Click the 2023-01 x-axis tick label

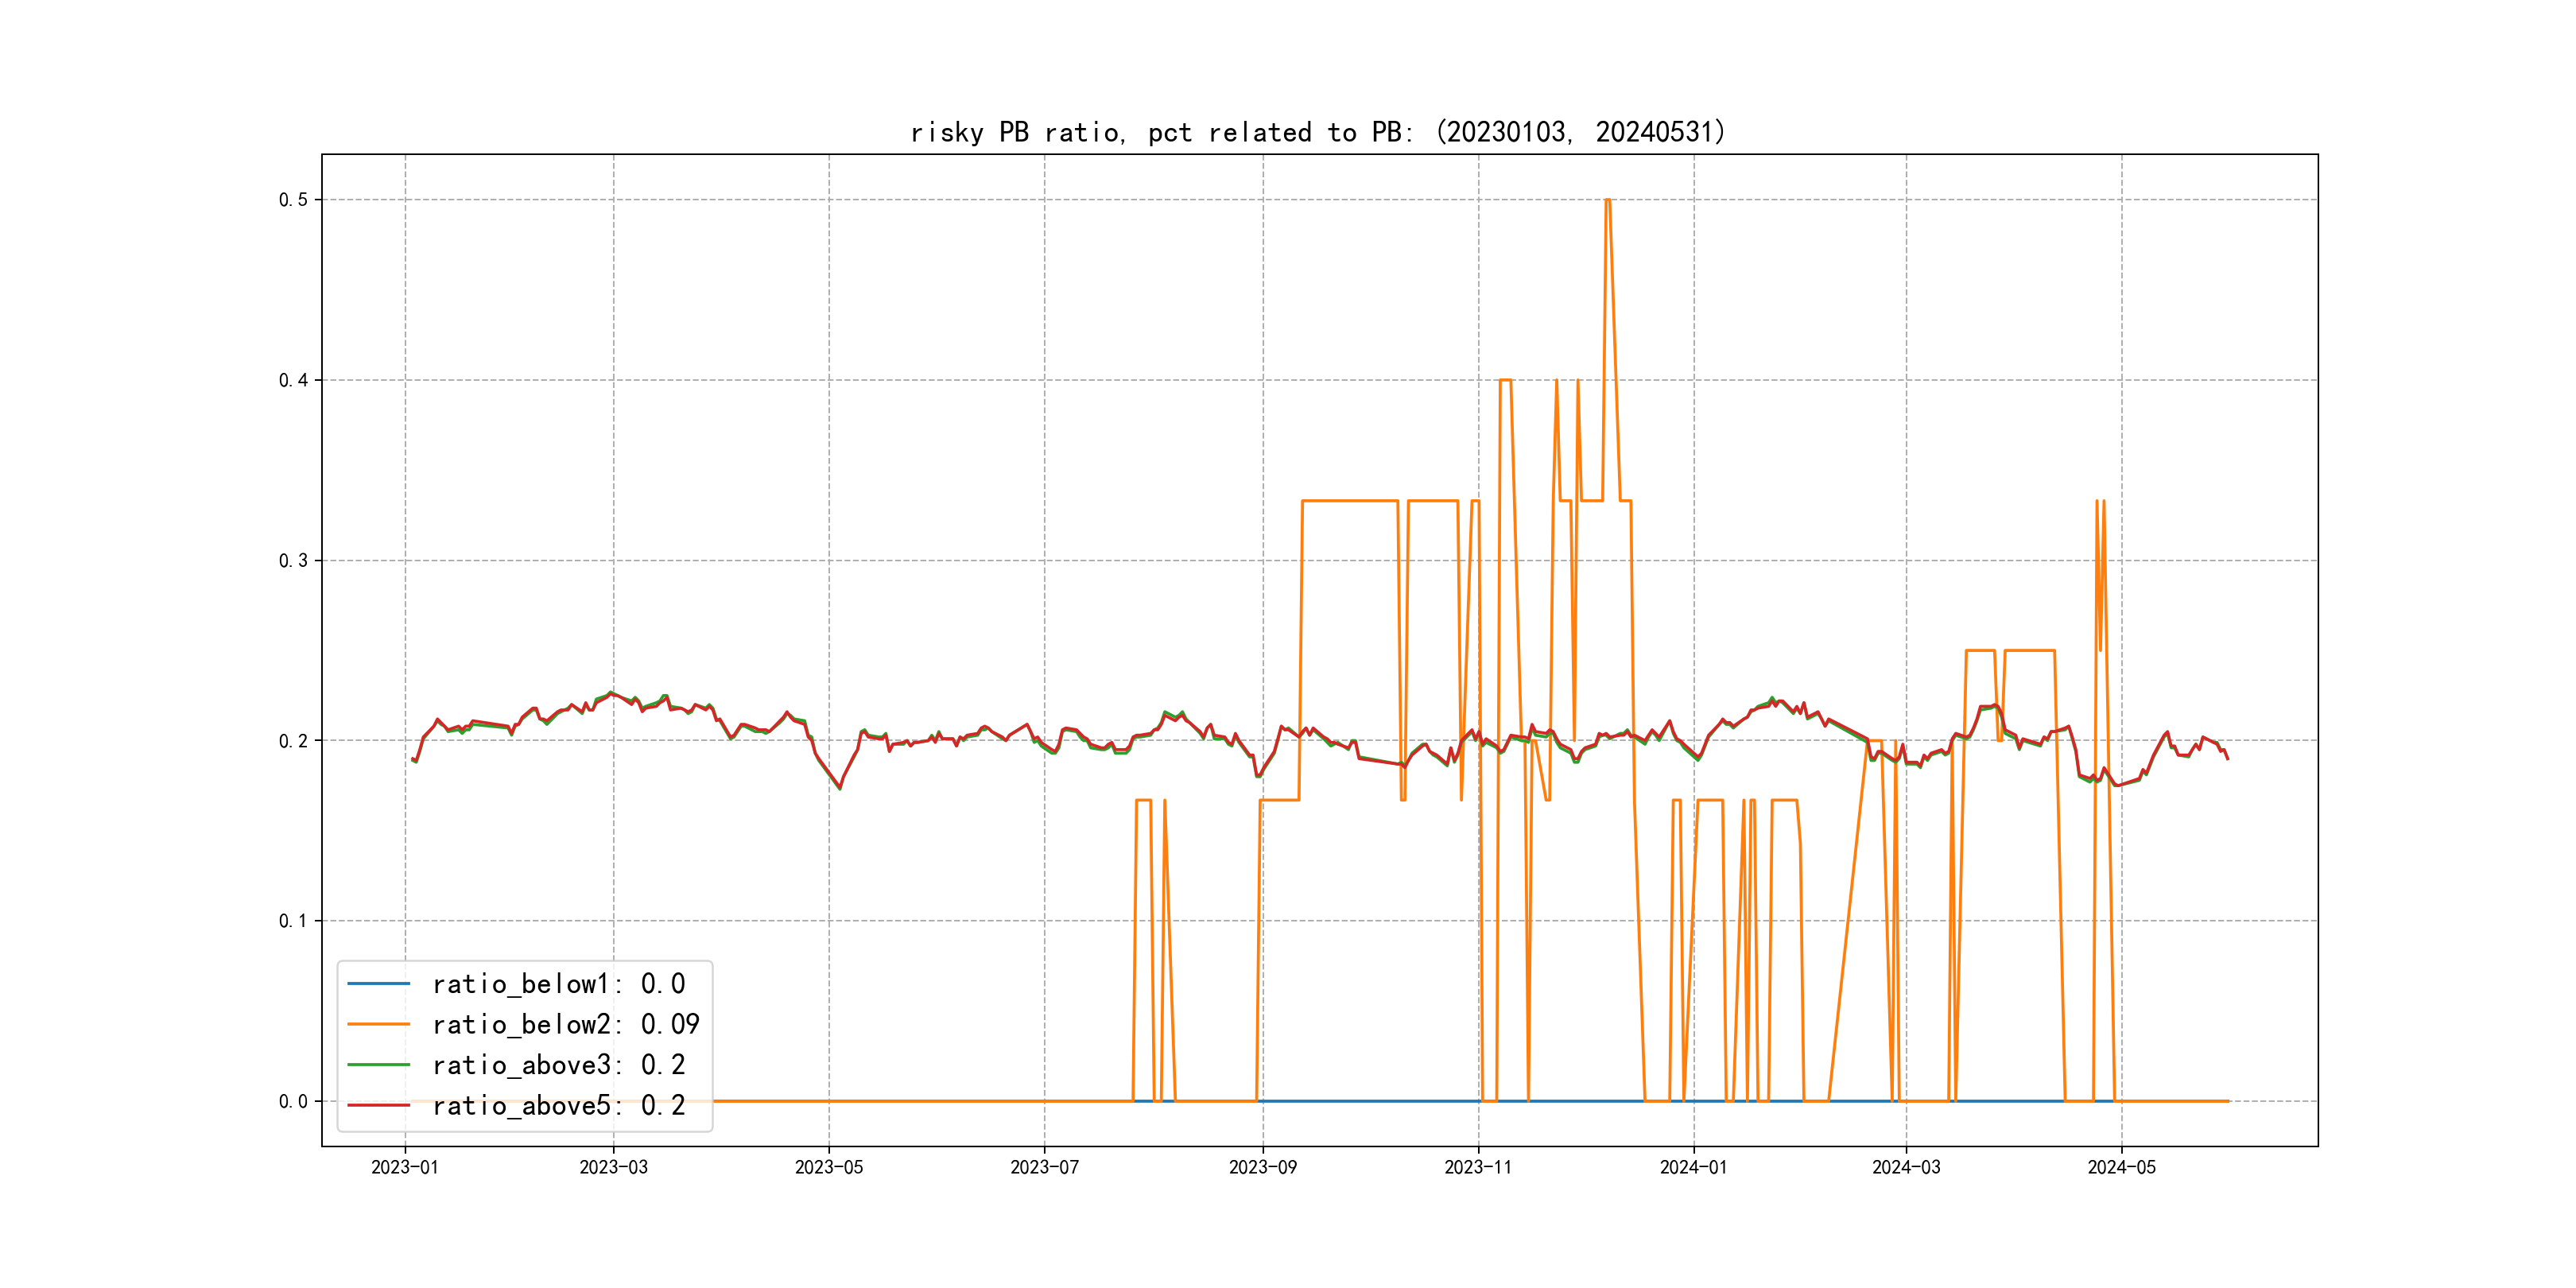405,1167
